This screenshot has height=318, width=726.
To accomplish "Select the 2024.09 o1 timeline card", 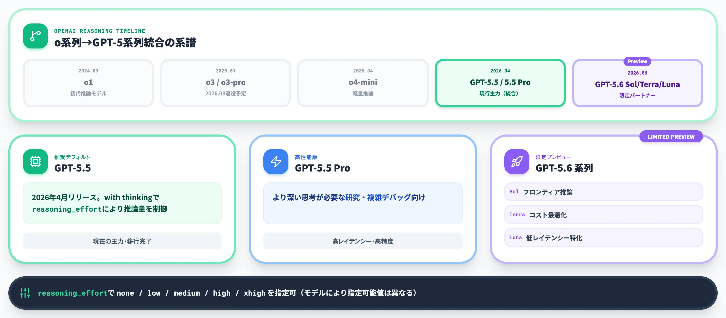I will (x=88, y=83).
